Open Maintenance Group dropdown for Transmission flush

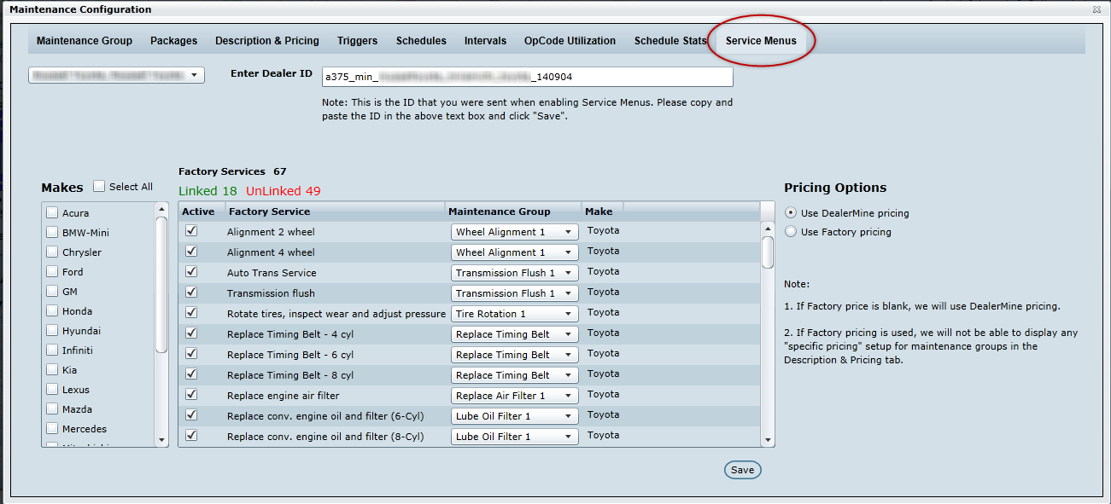514,293
